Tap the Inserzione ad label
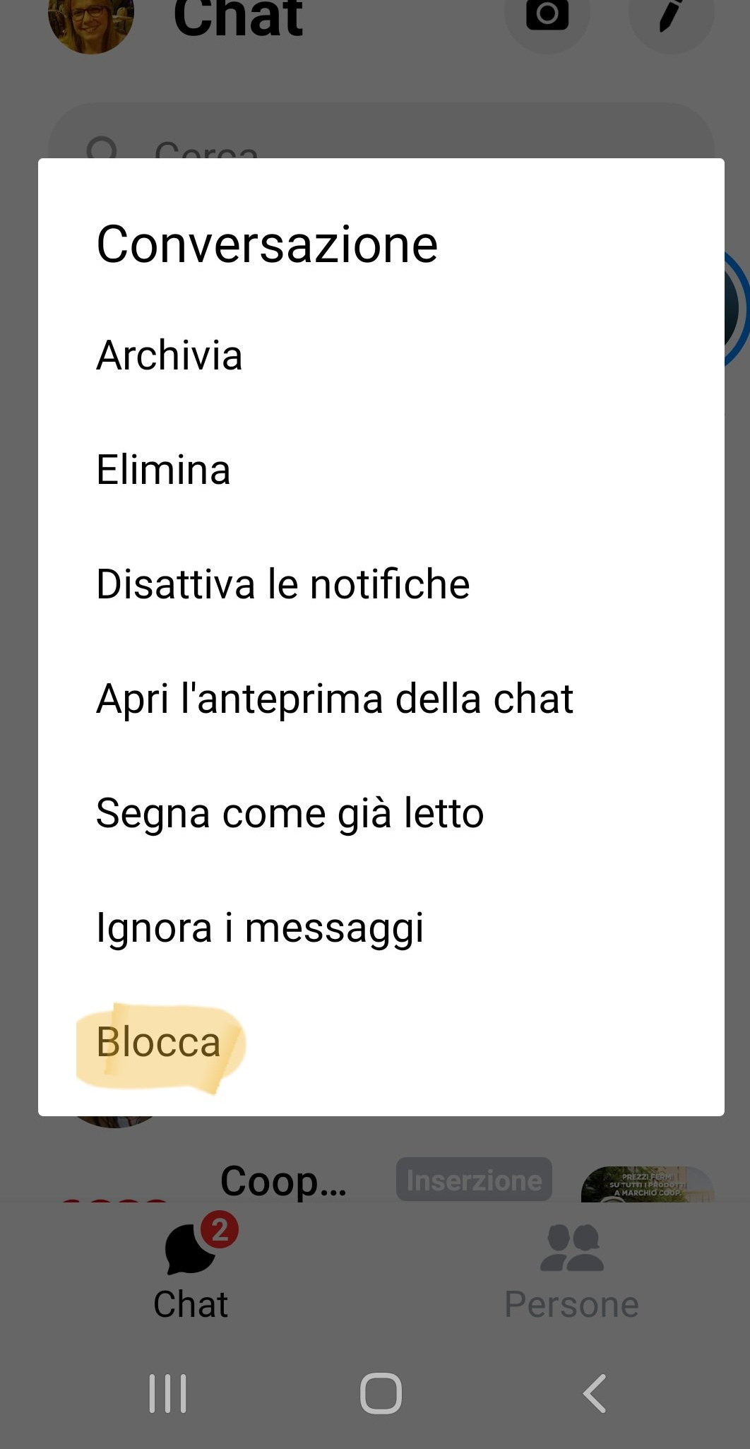The height and width of the screenshot is (1449, 750). point(474,1180)
